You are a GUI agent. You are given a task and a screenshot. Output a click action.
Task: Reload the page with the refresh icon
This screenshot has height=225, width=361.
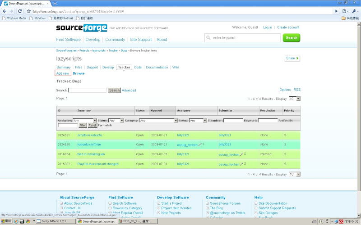coord(20,11)
